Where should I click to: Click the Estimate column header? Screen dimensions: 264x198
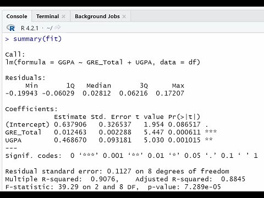coord(70,117)
